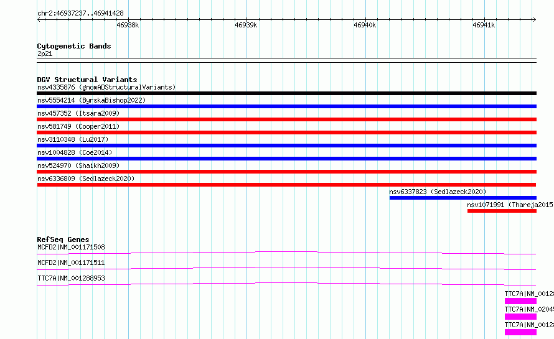Open variant nsv524970 Shaikh2009 label
This screenshot has width=554, height=339.
78,165
